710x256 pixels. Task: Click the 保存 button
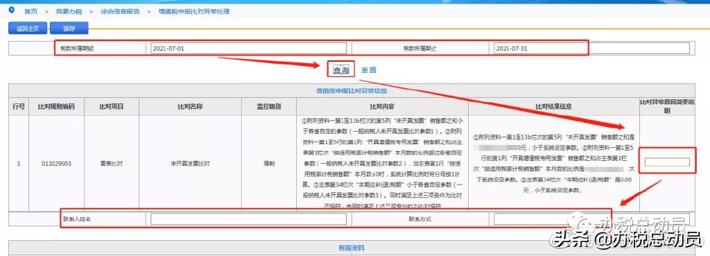click(x=69, y=28)
